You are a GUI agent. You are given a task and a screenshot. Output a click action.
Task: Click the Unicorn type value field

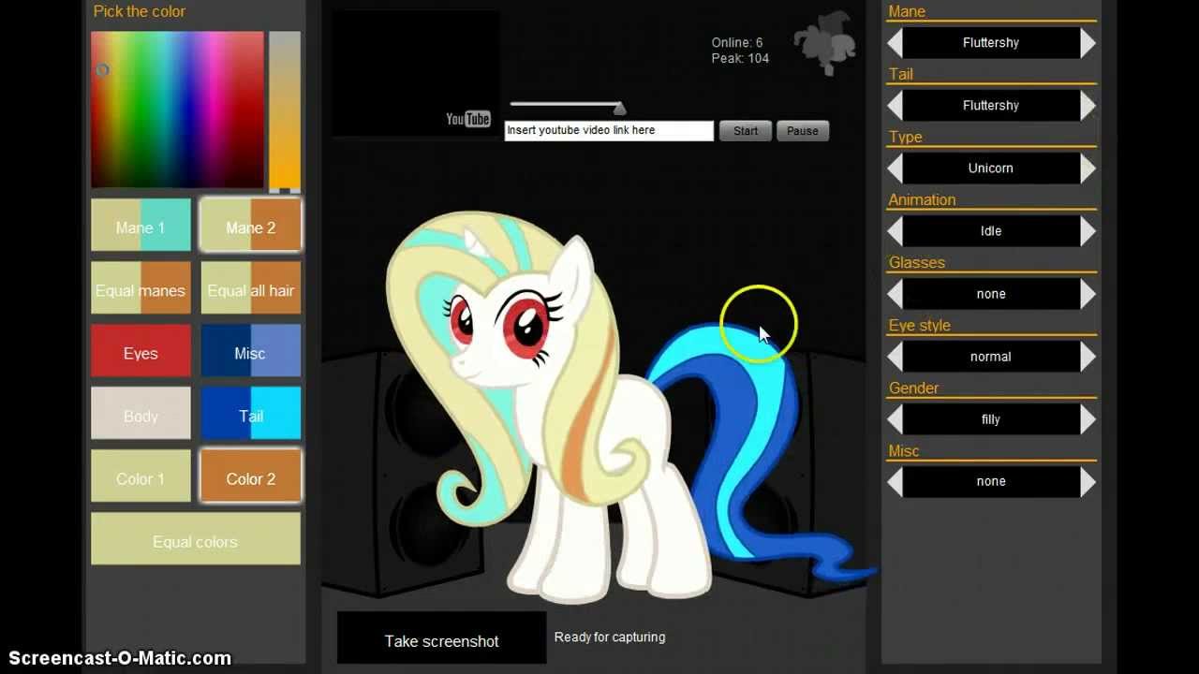pyautogui.click(x=991, y=168)
